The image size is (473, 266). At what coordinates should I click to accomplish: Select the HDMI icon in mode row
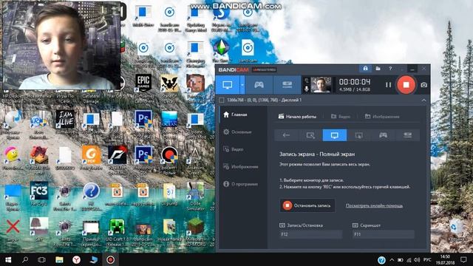(x=407, y=135)
